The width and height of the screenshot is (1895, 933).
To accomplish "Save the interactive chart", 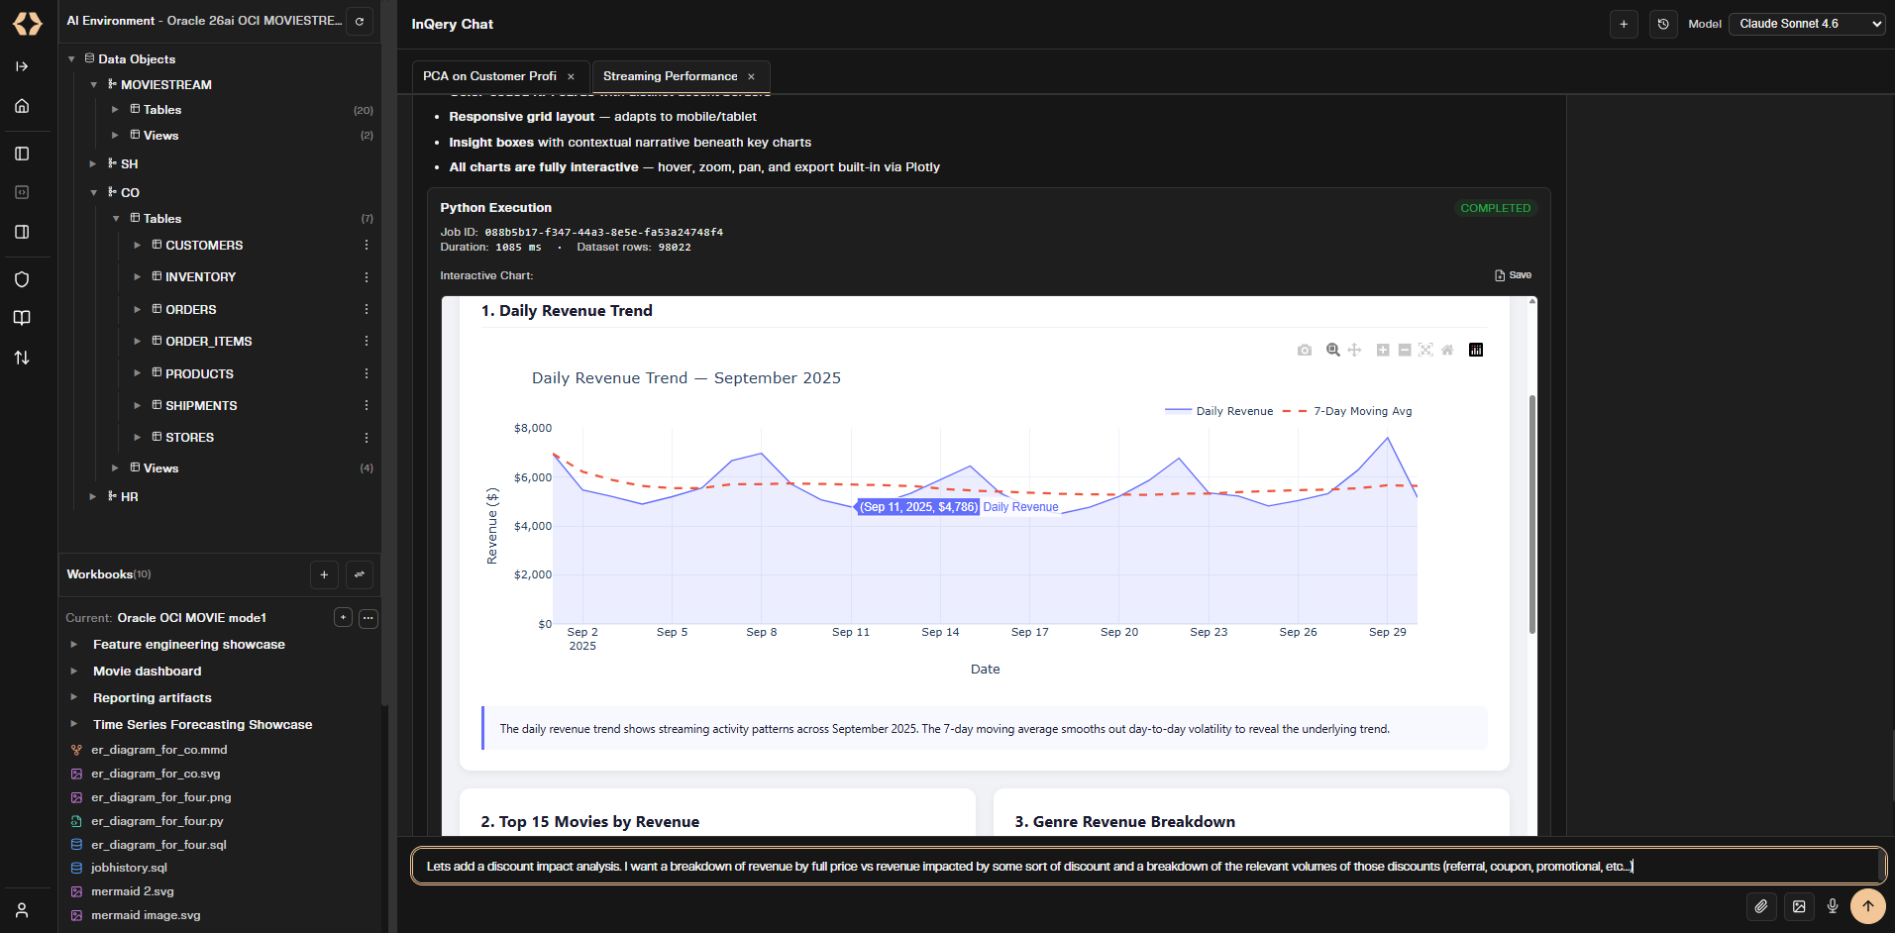I will (x=1513, y=275).
